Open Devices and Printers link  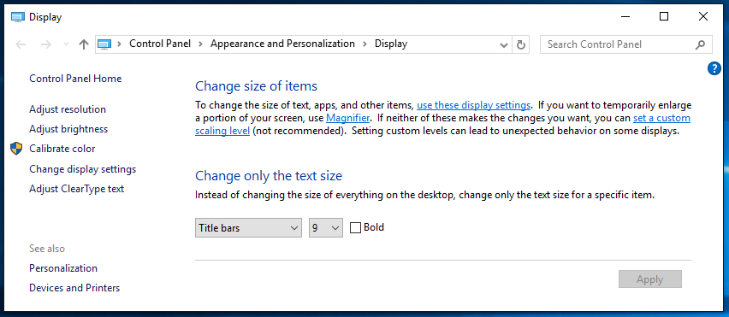(74, 288)
